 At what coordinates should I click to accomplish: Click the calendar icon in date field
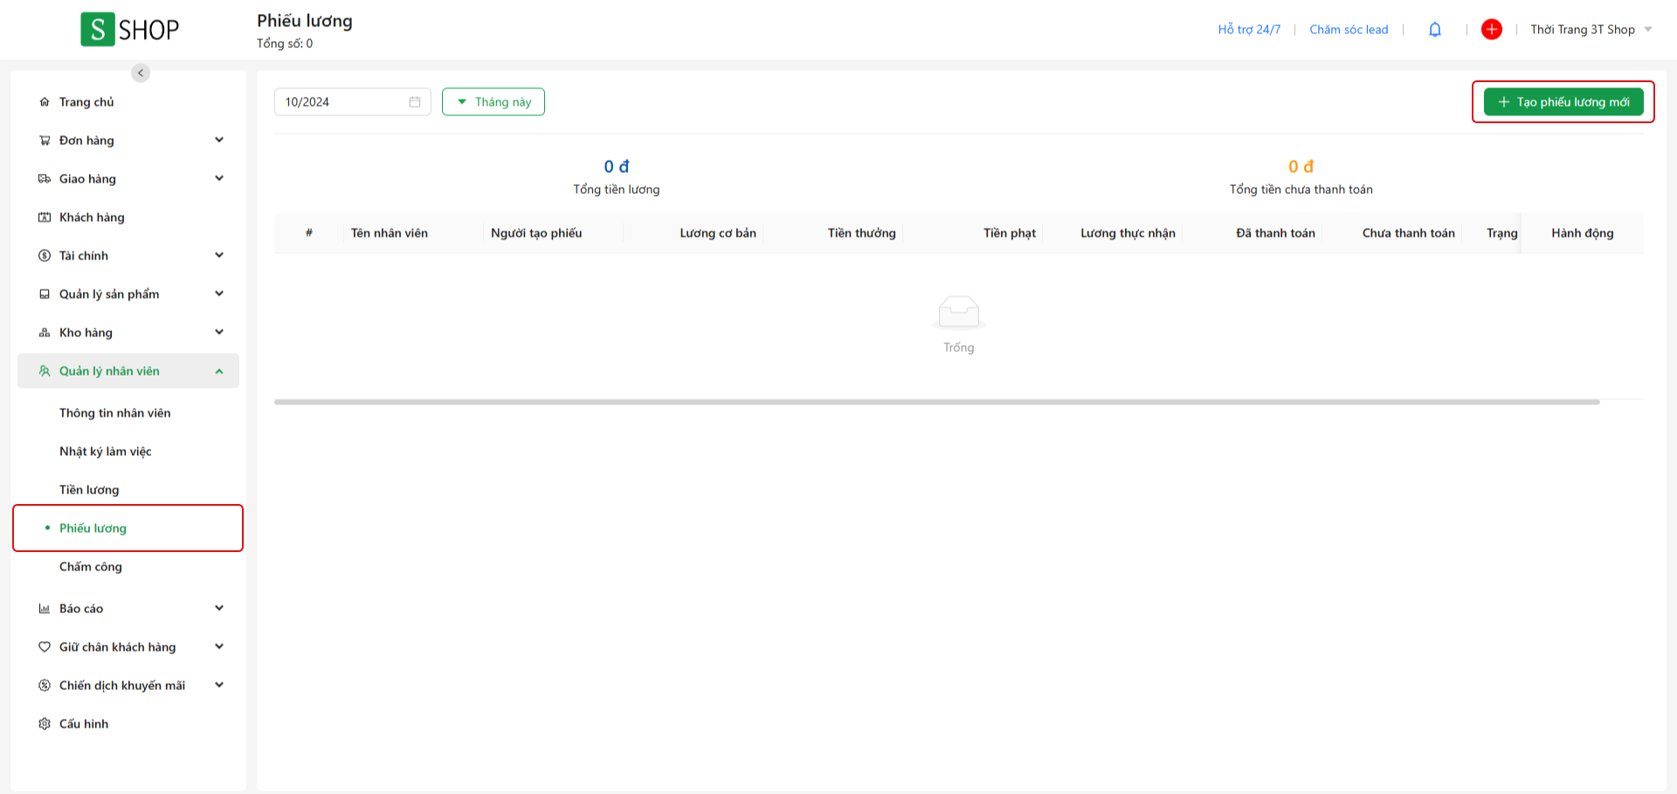click(x=415, y=102)
